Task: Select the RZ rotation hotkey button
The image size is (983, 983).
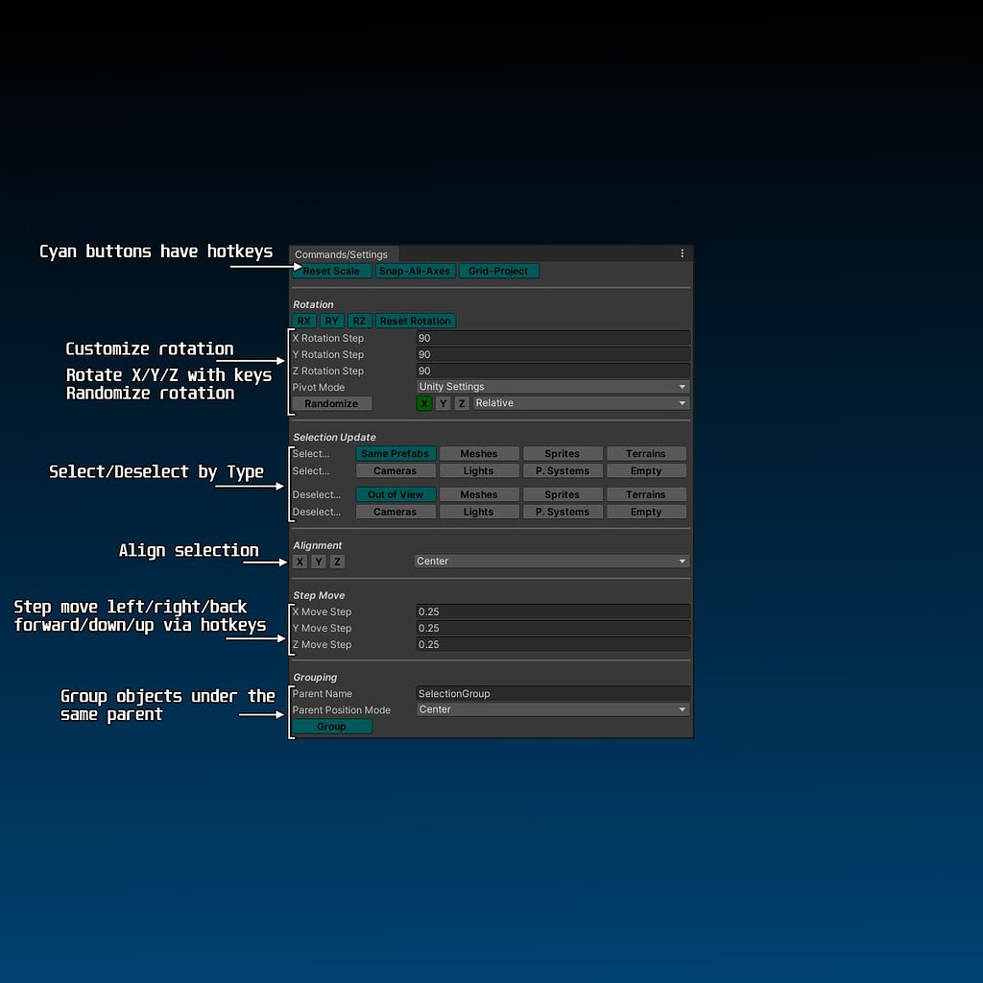Action: click(359, 321)
